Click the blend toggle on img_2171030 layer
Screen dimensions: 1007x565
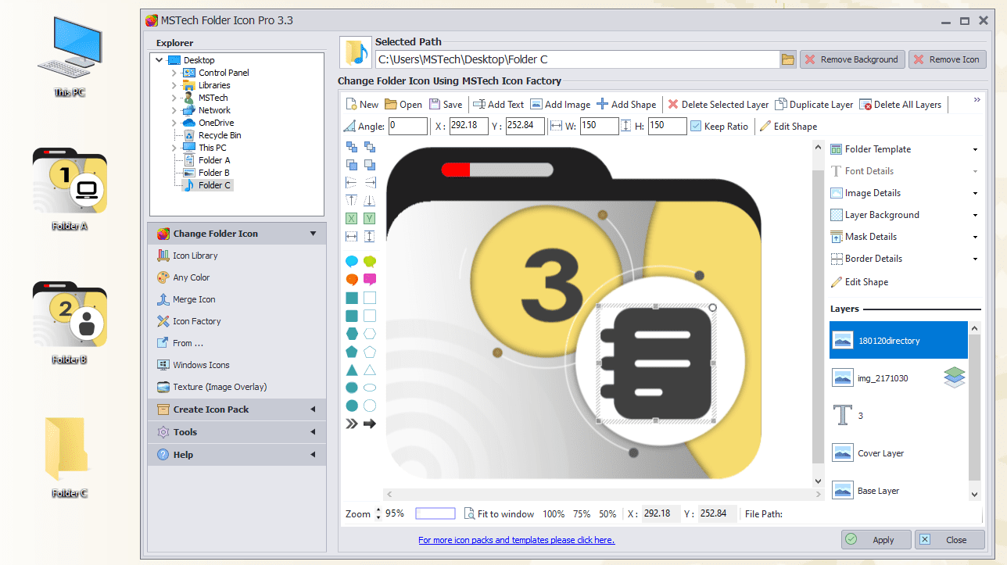tap(954, 377)
